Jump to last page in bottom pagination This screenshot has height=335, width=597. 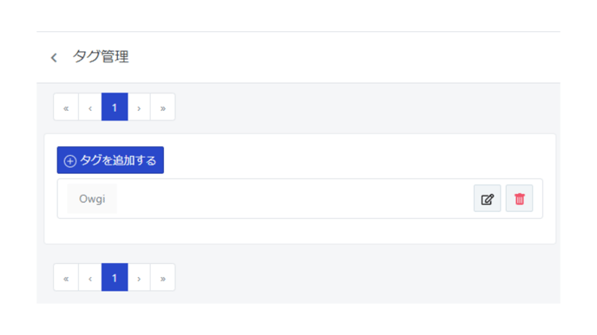162,278
